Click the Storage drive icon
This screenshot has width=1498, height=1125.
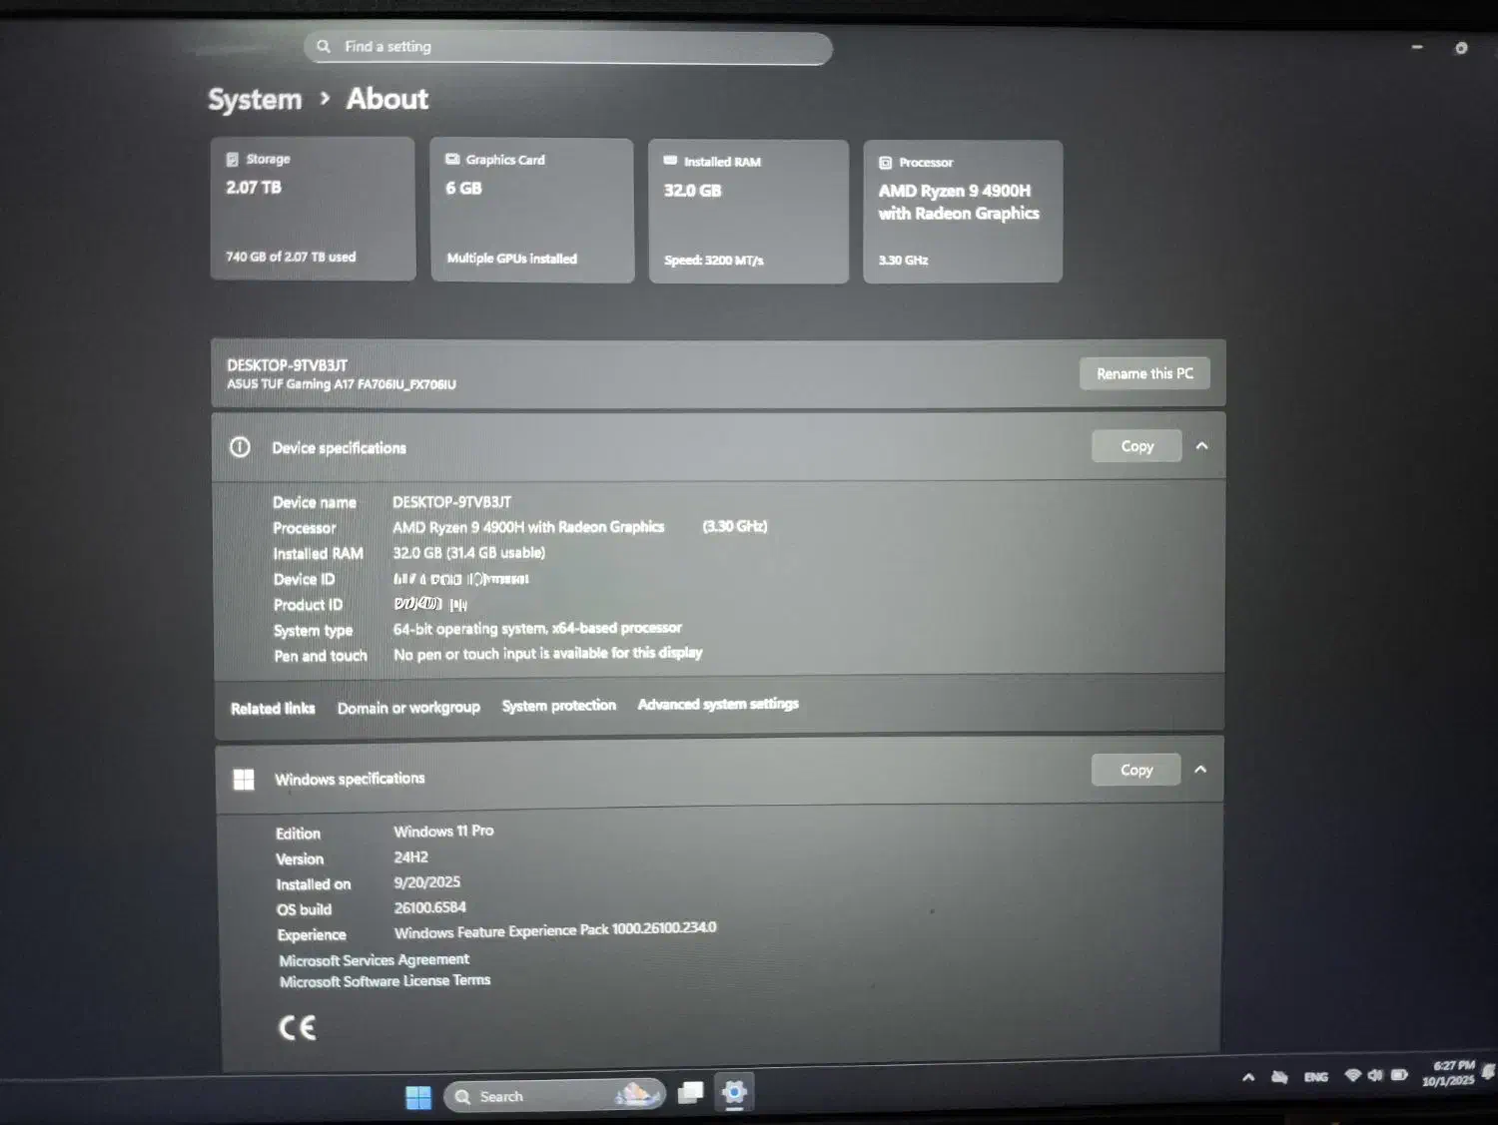pos(233,159)
